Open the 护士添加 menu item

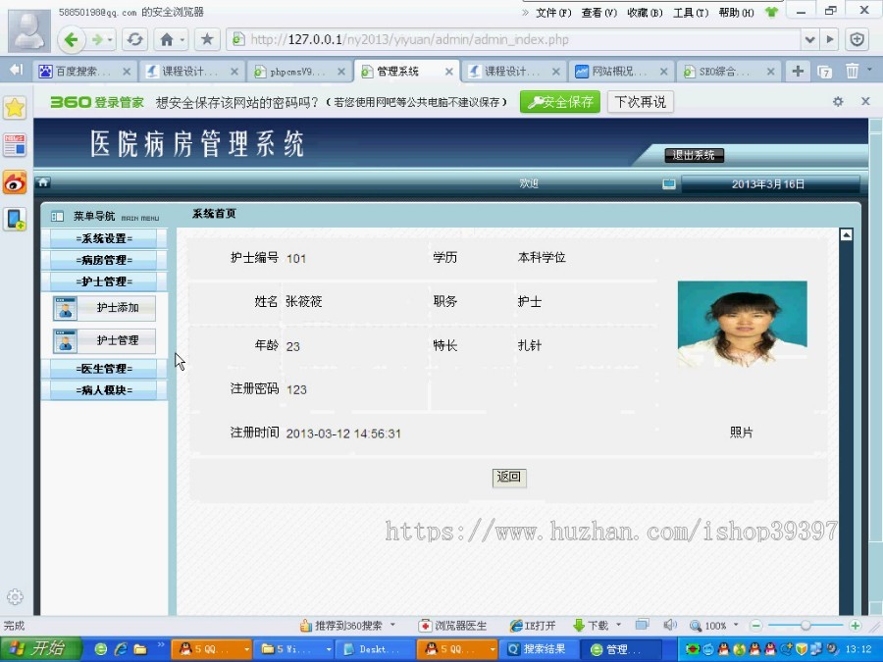[x=104, y=308]
